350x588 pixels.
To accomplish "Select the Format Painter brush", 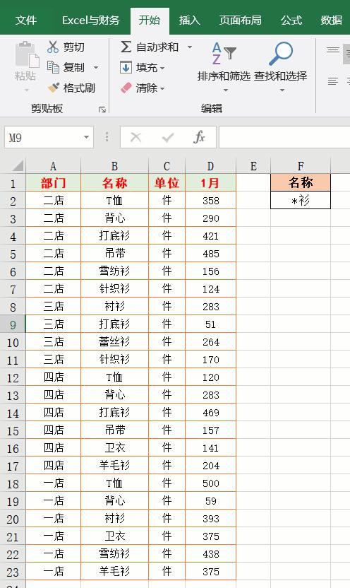I will click(54, 88).
